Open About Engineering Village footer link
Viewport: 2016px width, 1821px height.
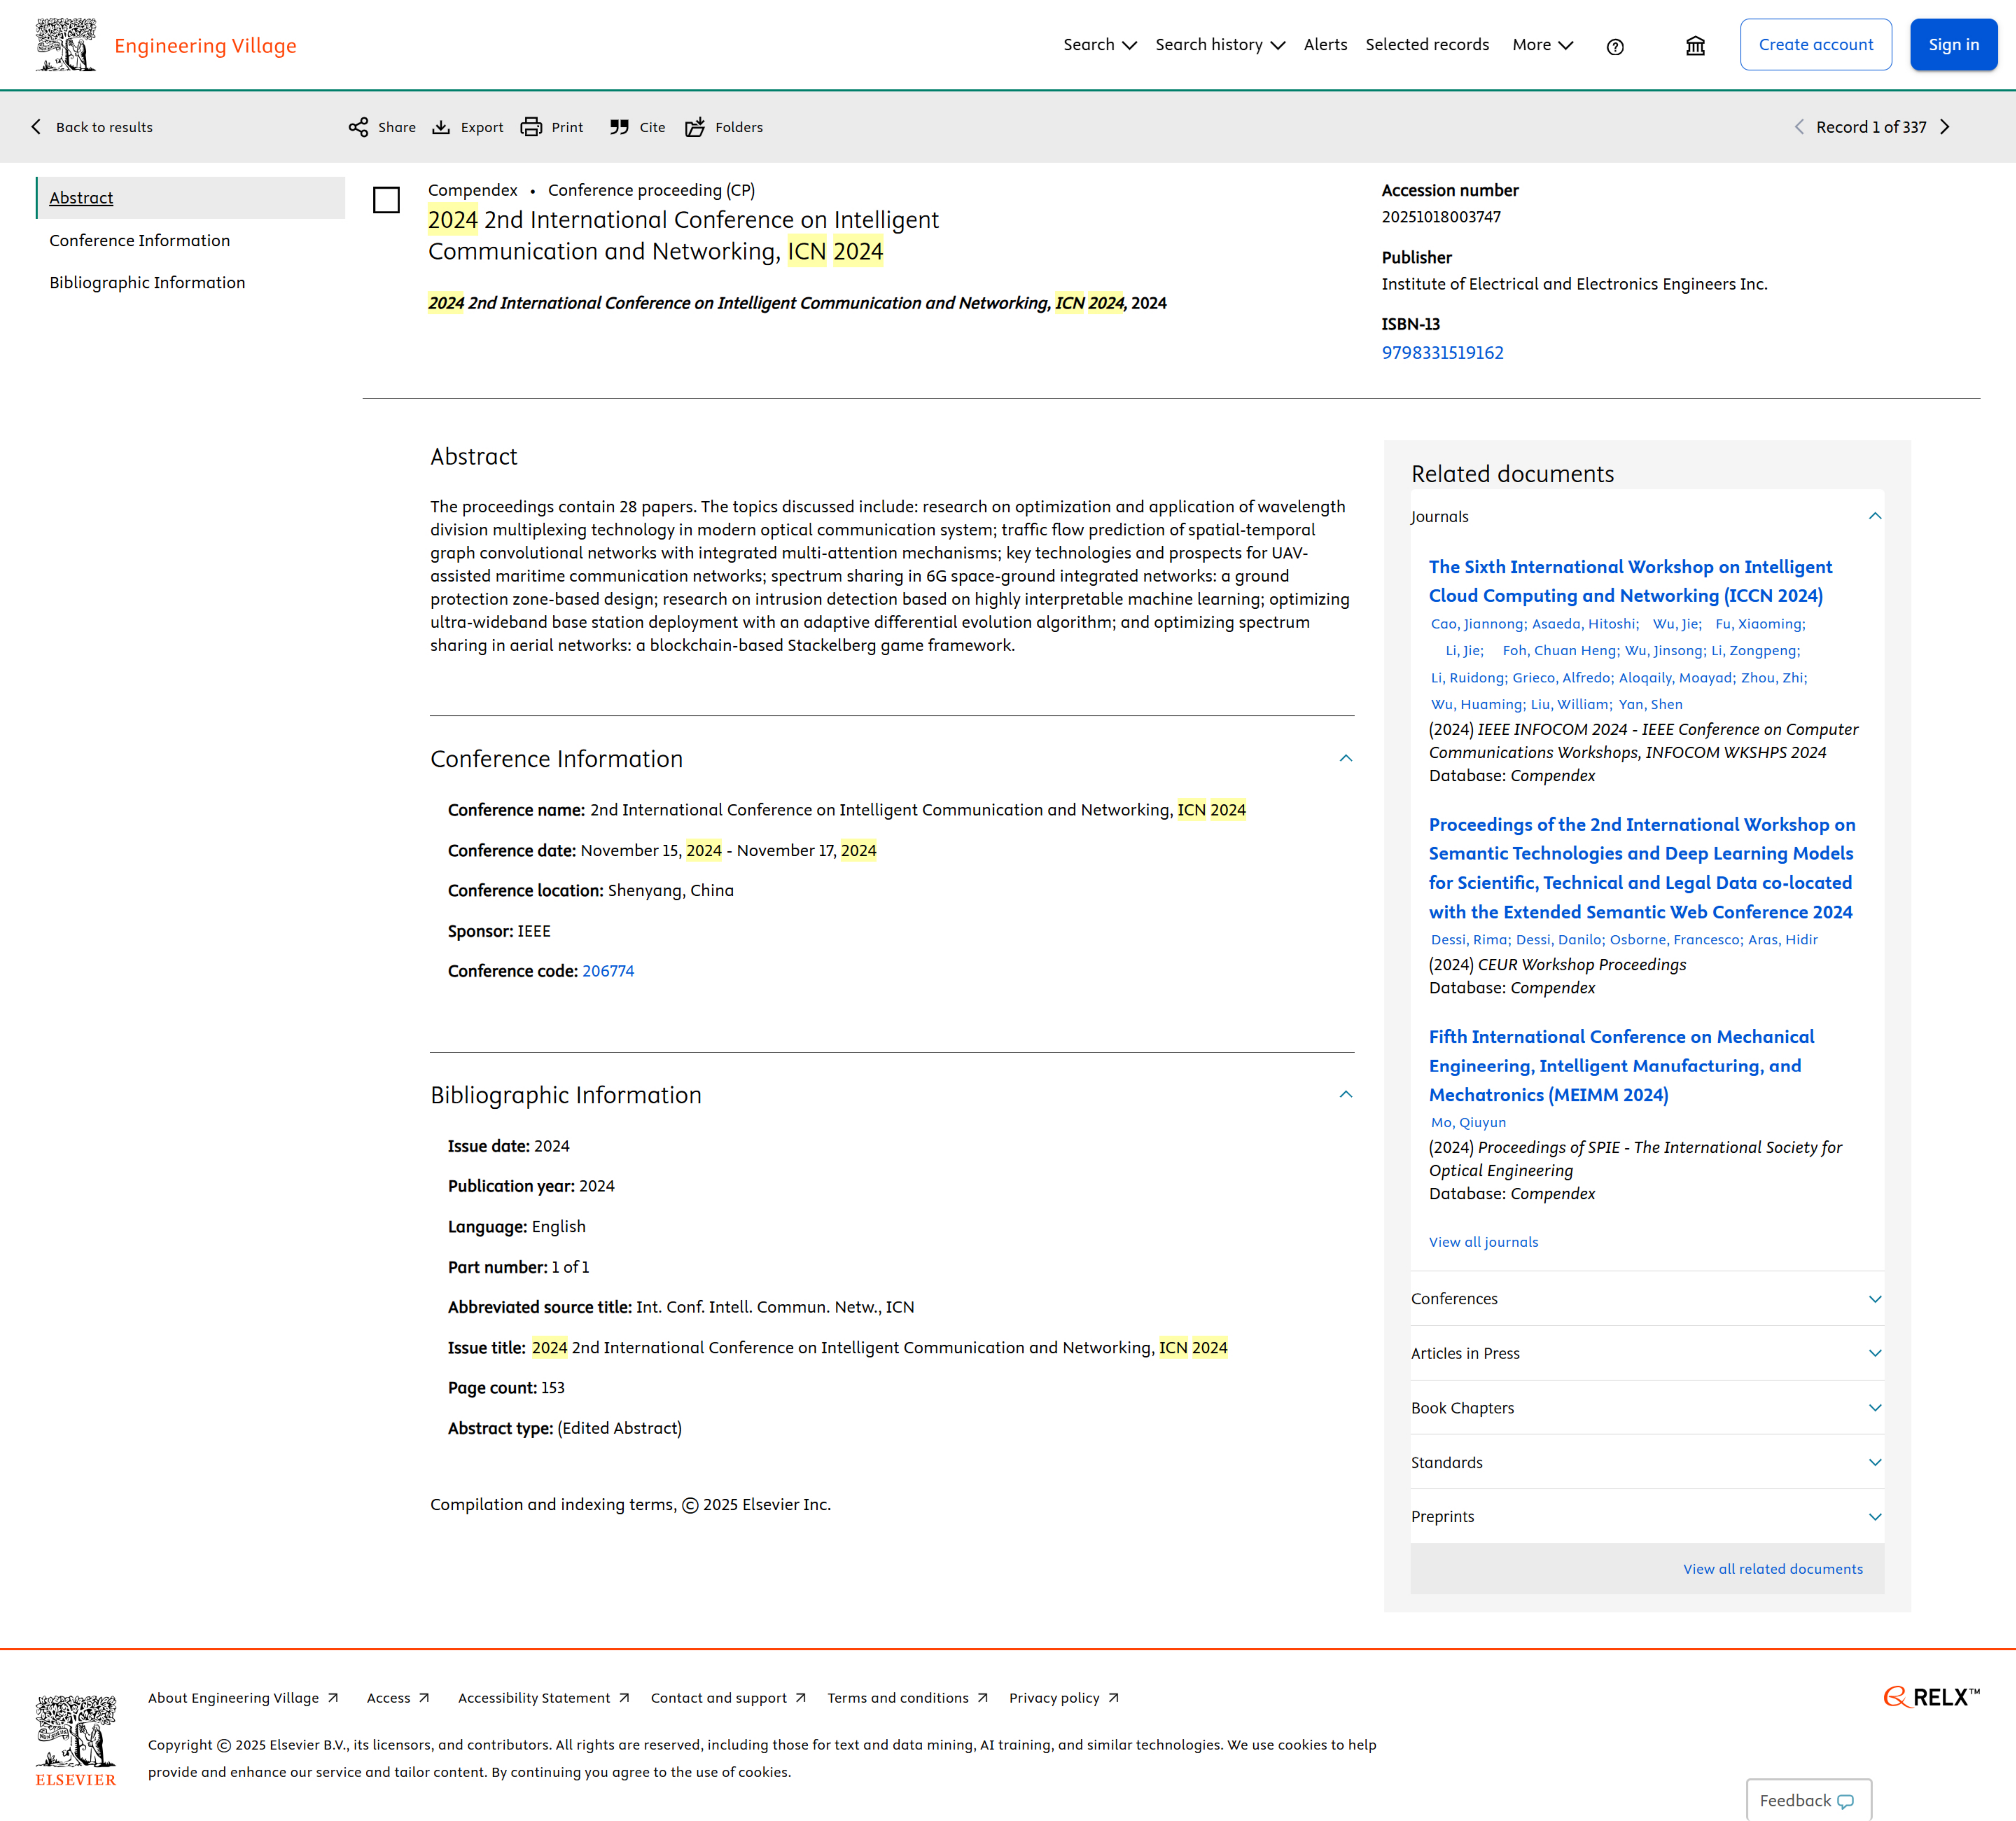[243, 1698]
